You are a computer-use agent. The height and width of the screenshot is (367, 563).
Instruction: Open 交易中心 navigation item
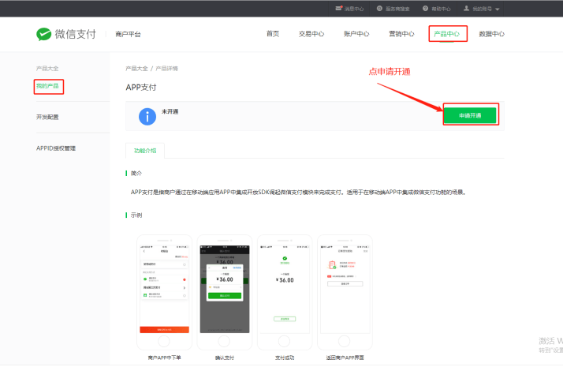pyautogui.click(x=311, y=34)
